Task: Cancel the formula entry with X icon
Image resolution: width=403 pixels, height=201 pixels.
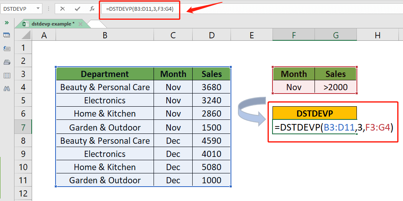Action: 62,8
